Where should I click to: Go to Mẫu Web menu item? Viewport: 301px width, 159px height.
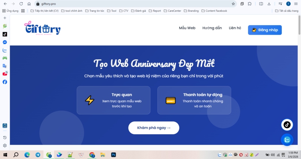point(187,28)
